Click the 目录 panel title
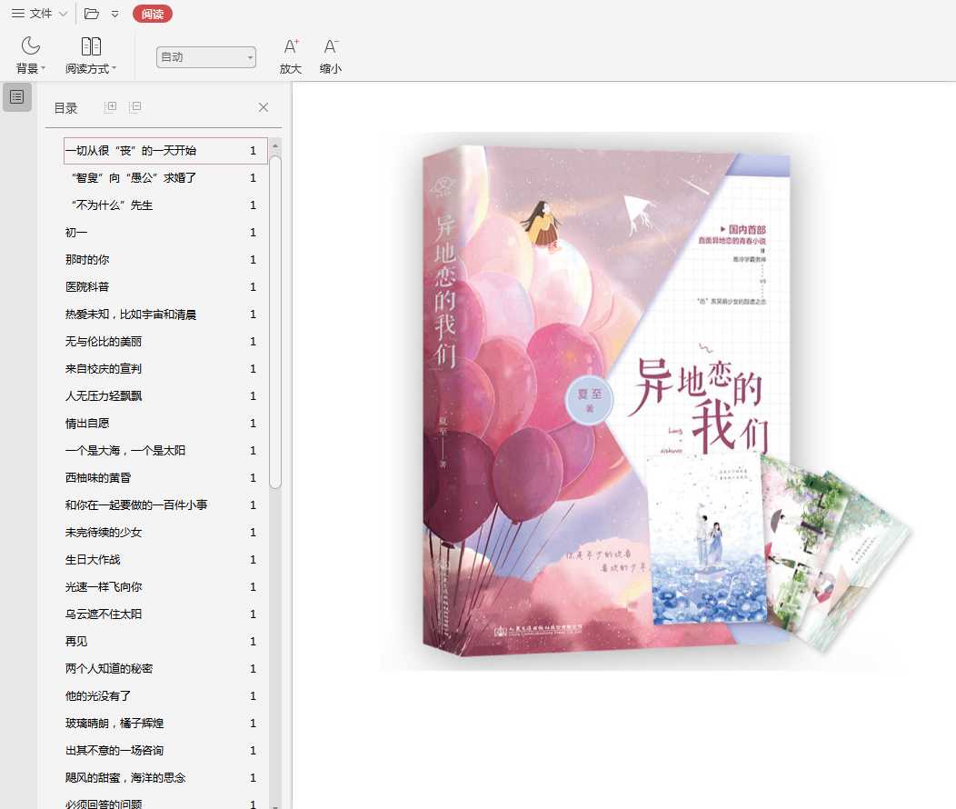Screen dimensions: 956x809 pos(65,108)
